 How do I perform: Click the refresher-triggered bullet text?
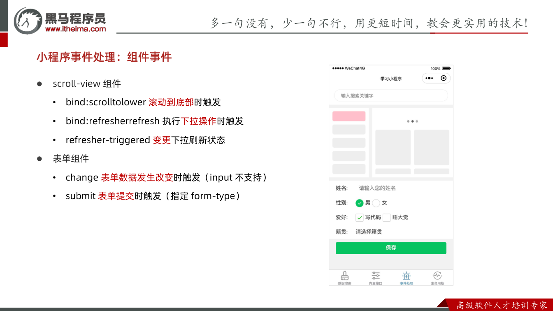(146, 140)
